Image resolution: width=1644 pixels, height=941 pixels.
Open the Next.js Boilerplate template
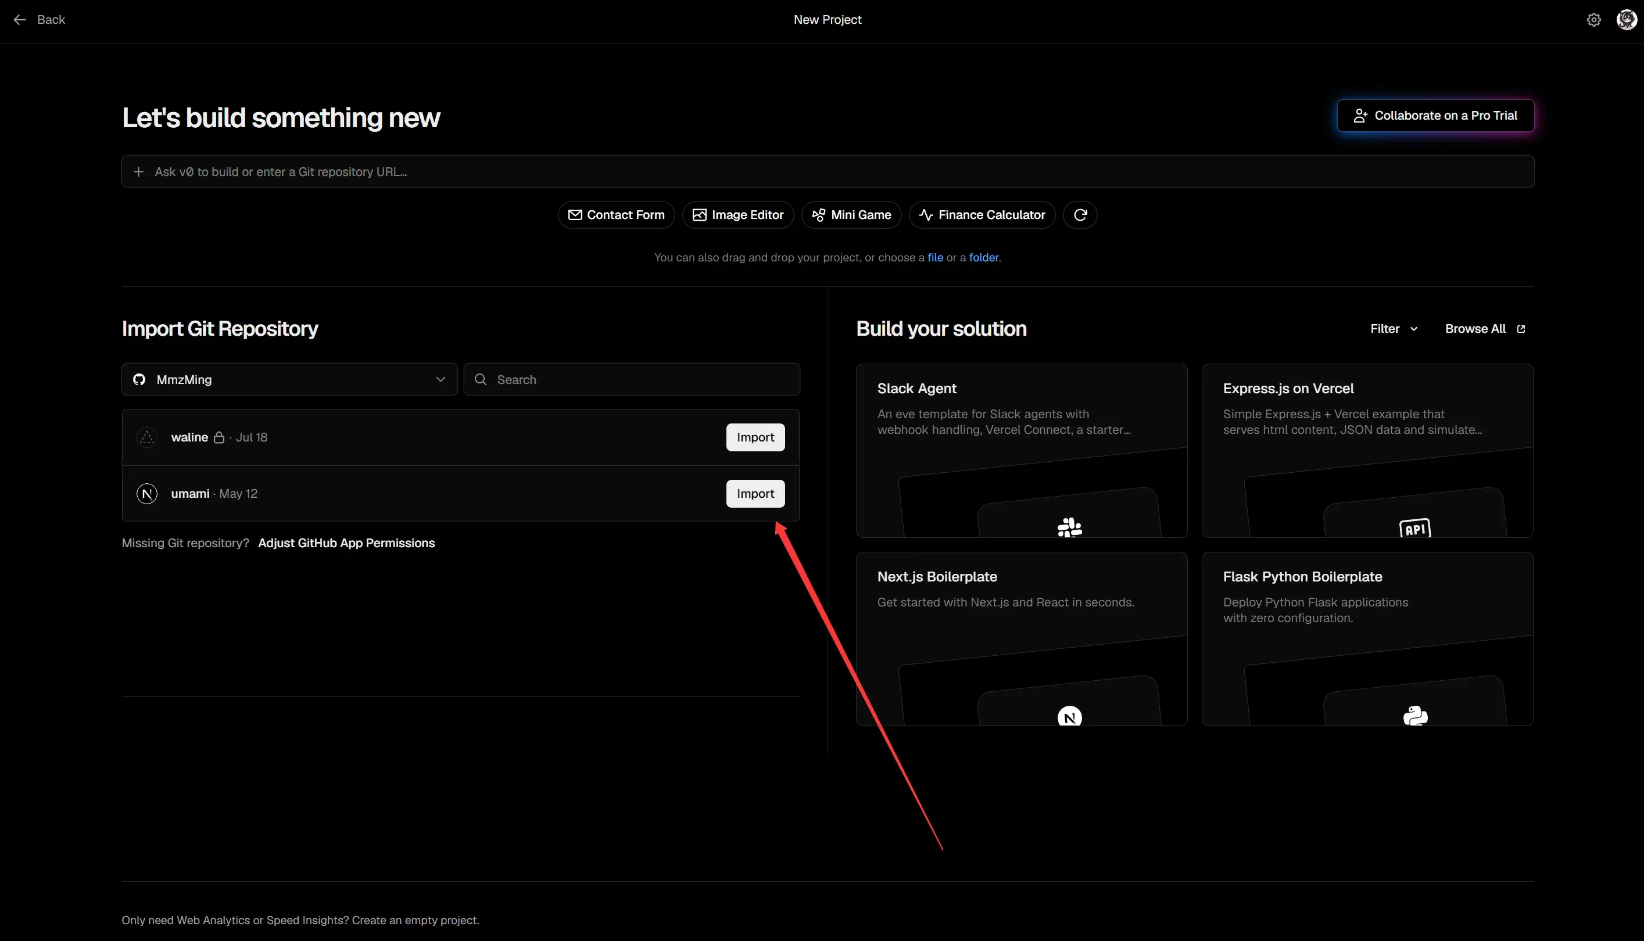(x=1022, y=639)
